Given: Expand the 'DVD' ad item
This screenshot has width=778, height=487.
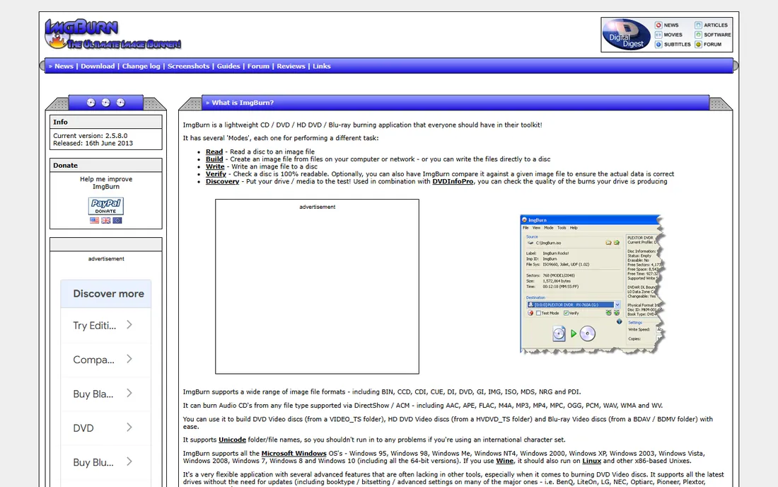Looking at the screenshot, I should tap(105, 428).
